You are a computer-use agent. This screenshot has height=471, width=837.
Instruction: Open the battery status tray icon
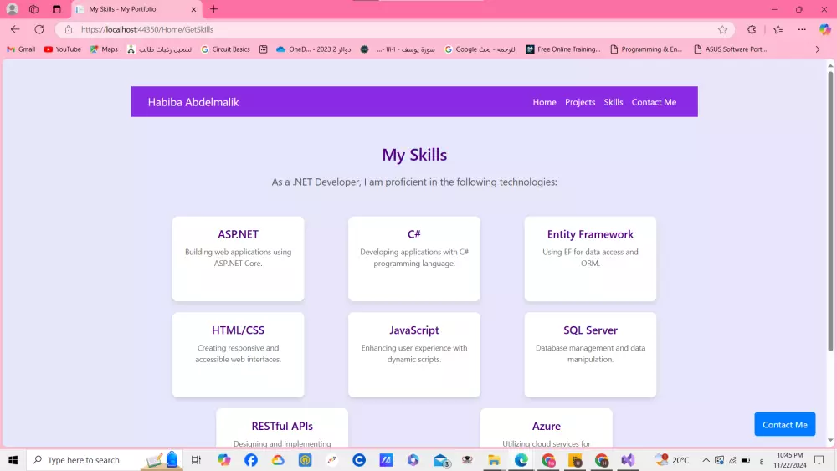click(746, 460)
